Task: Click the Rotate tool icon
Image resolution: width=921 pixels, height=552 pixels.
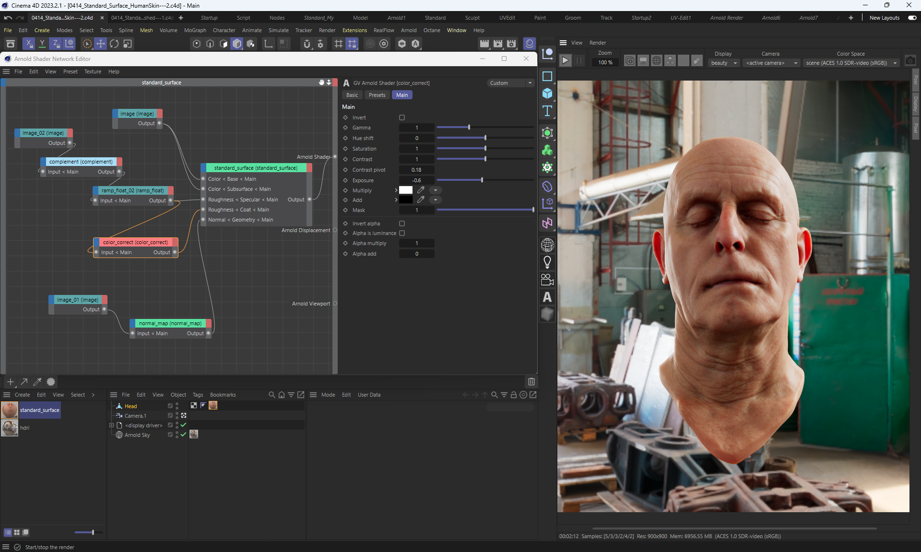Action: [x=114, y=44]
